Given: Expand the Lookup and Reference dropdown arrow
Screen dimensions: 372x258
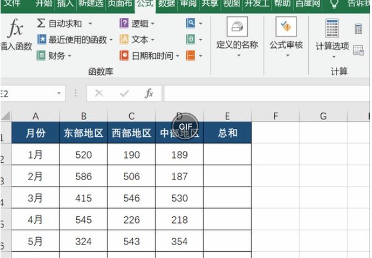Looking at the screenshot, I should [200, 24].
